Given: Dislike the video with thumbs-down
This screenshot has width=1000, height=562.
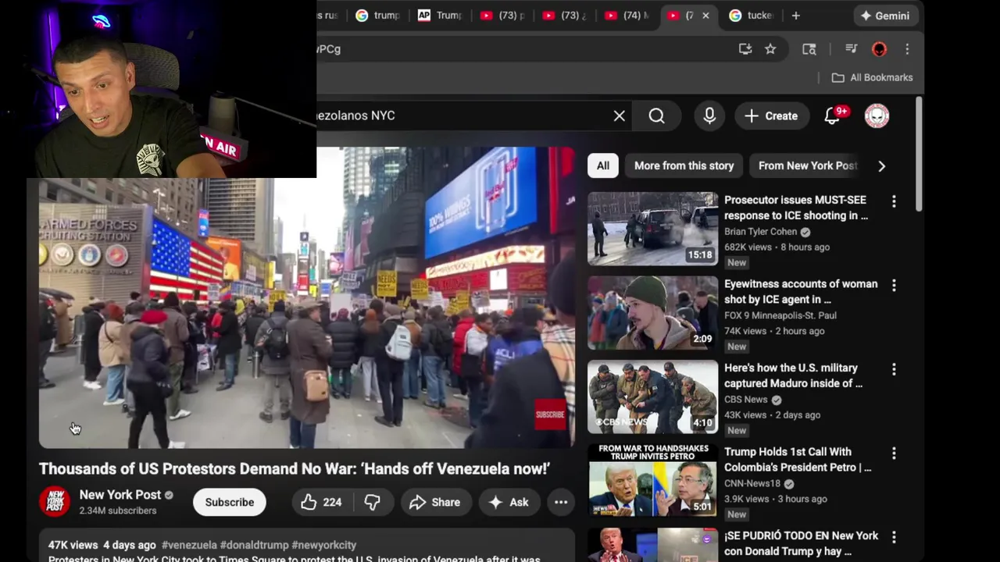Looking at the screenshot, I should pyautogui.click(x=373, y=502).
